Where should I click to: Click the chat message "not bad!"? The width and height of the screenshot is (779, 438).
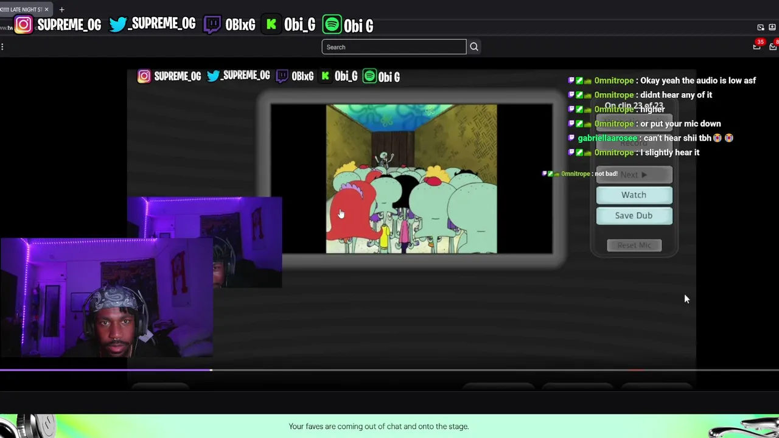coord(606,174)
